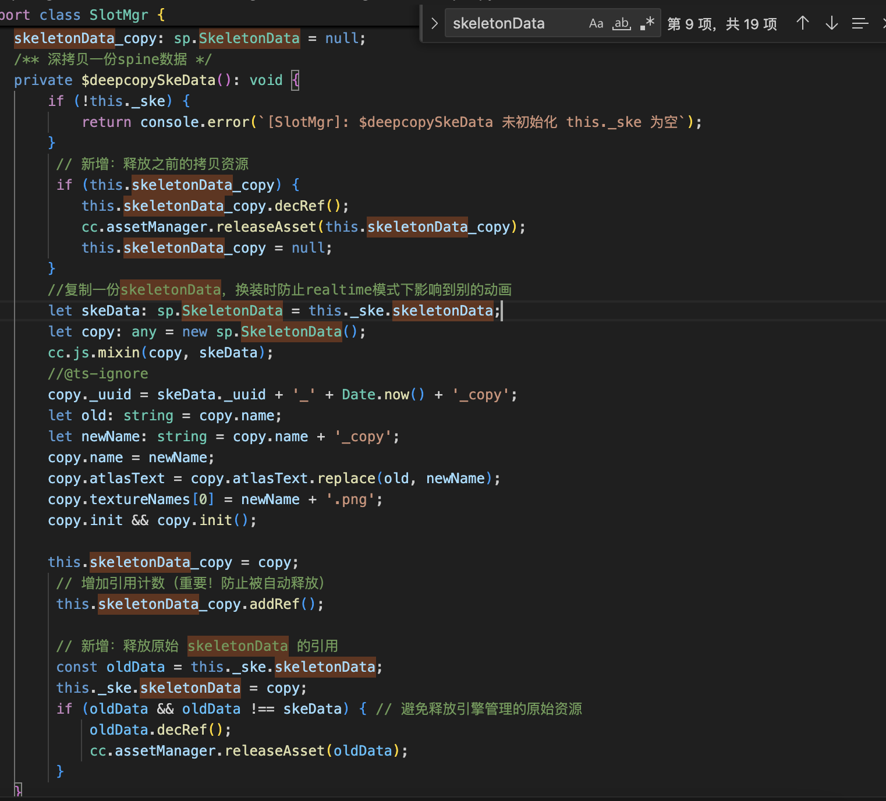Click "this.skeletonData_copy = null;" line
The width and height of the screenshot is (886, 801).
207,248
